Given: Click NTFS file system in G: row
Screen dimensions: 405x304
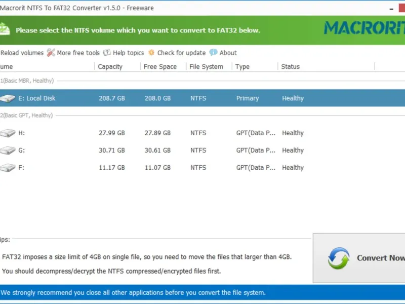Looking at the screenshot, I should point(198,150).
